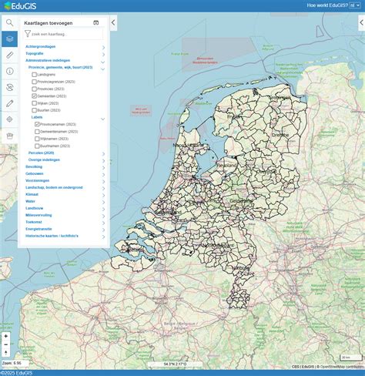The width and height of the screenshot is (365, 376).
Task: Open the Klimaat category
Action: click(32, 194)
